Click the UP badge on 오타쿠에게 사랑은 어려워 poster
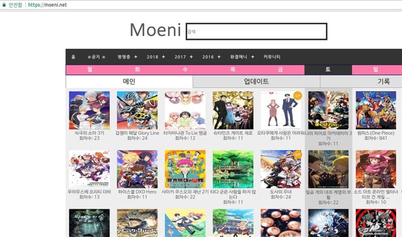 (297, 96)
